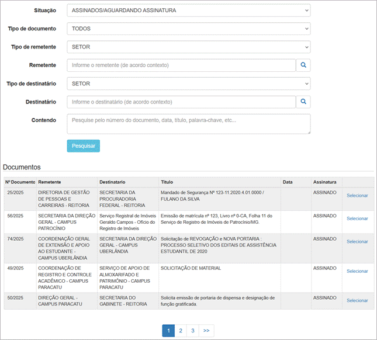377x340 pixels.
Task: Advance with the >> pagination button
Action: [206, 331]
